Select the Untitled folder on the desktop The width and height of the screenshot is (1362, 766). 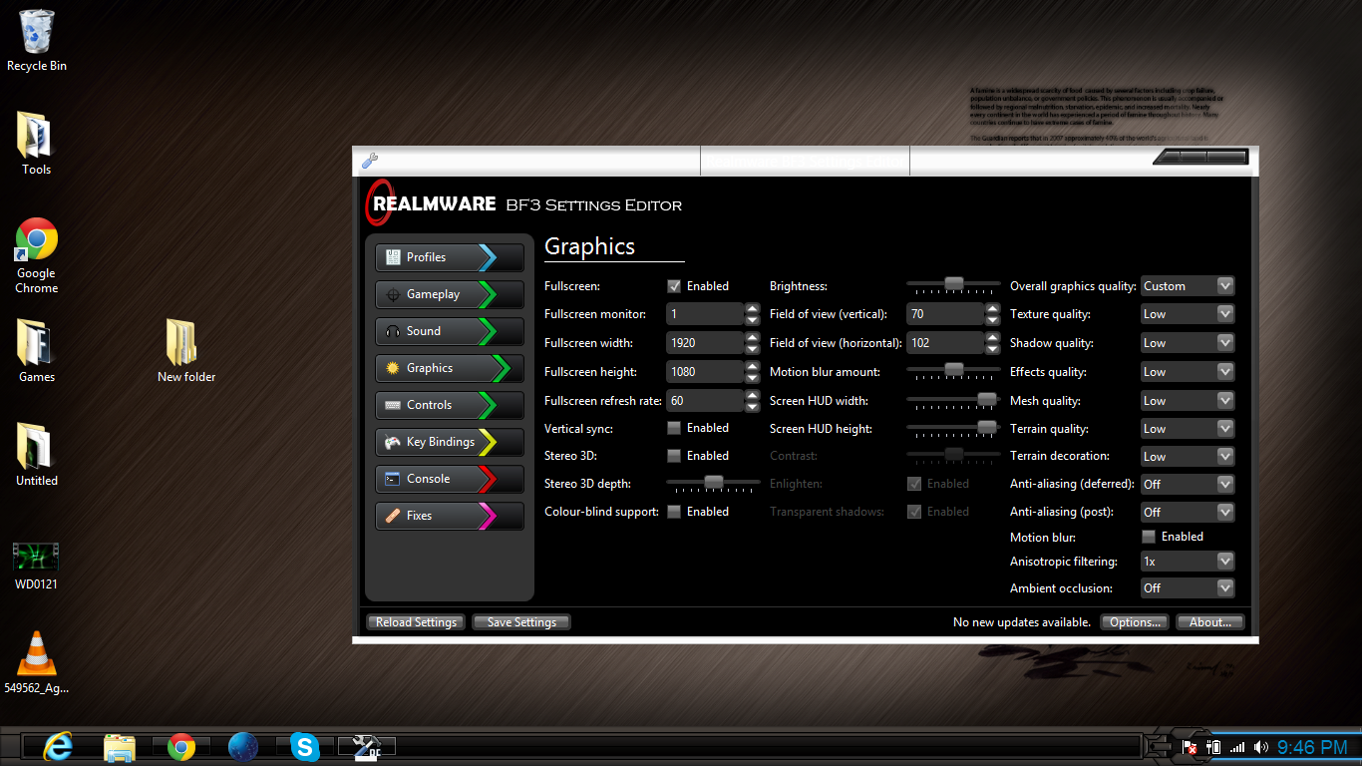[x=37, y=454]
